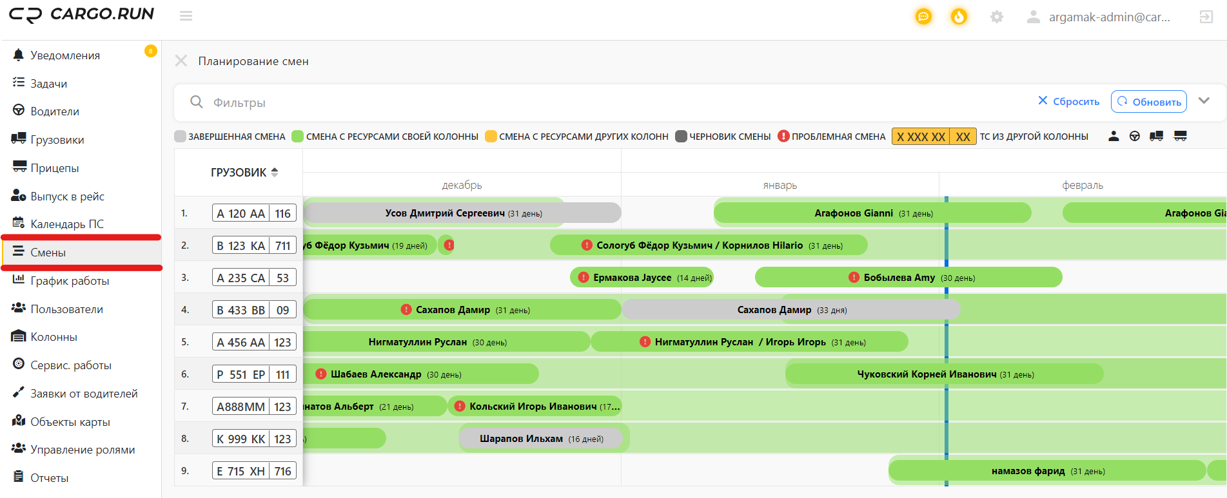This screenshot has width=1227, height=498.
Task: Open the chat messages icon in header
Action: (x=923, y=17)
